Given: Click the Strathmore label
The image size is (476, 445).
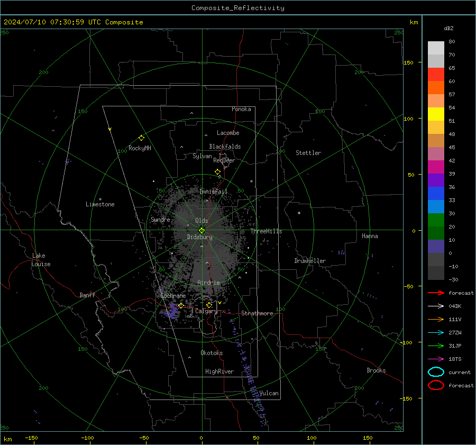Looking at the screenshot, I should [x=257, y=313].
